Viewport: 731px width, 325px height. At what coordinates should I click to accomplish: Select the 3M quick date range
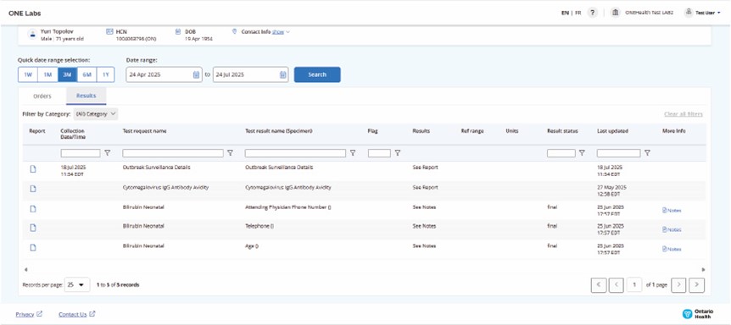click(x=68, y=74)
